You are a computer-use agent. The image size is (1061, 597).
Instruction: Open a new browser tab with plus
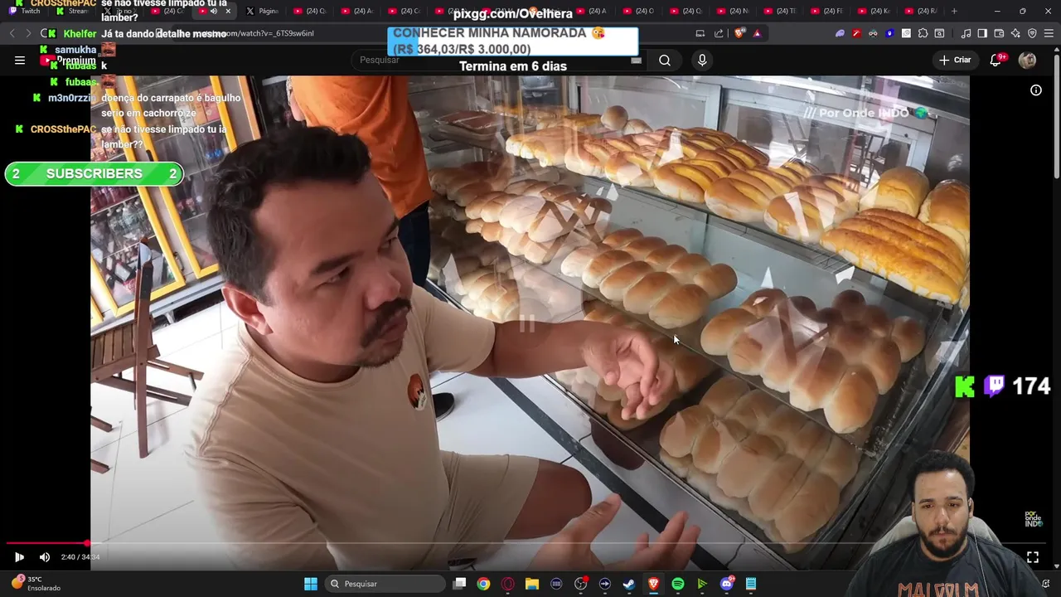pos(954,11)
